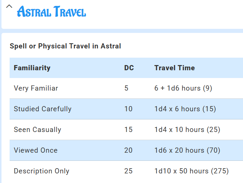Collapse the Astral Travel section chevron
The image size is (243, 183).
[9, 7]
